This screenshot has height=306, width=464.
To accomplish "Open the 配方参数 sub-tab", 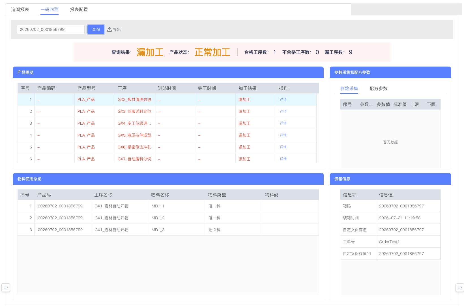I will (x=379, y=88).
